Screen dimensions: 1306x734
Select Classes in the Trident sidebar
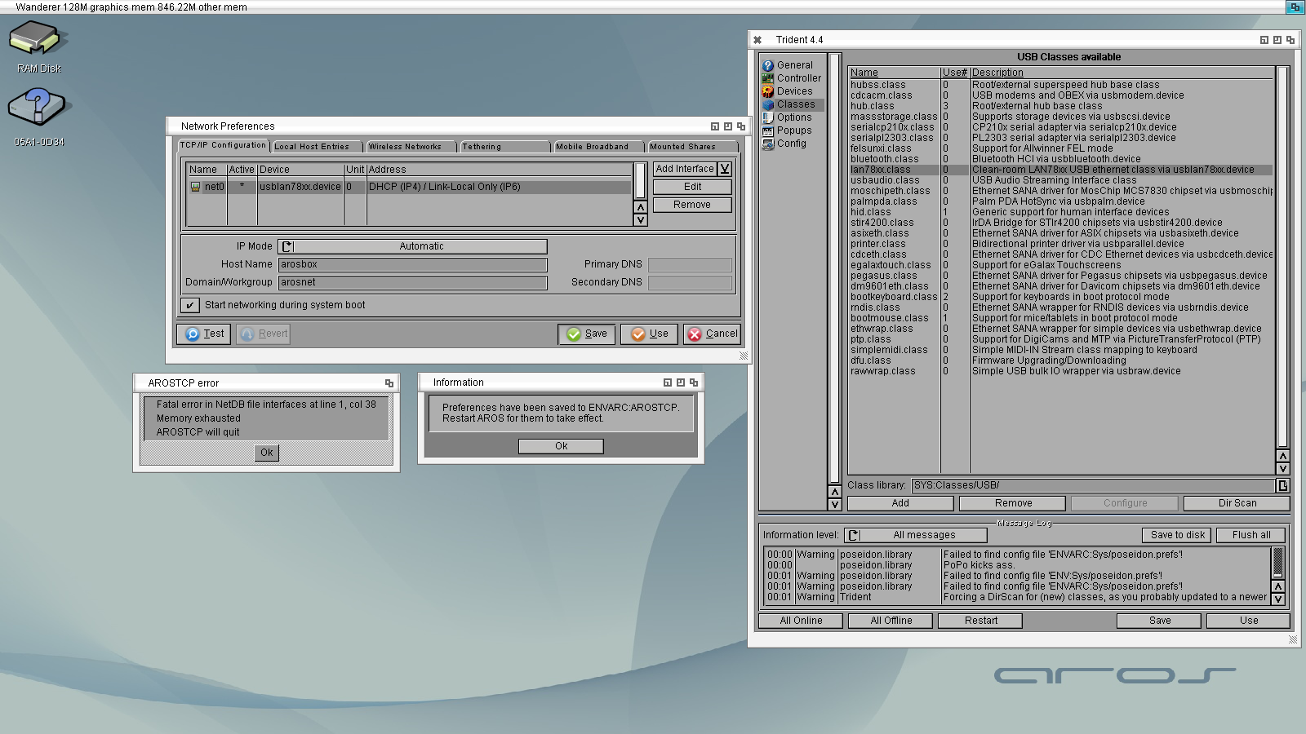pyautogui.click(x=793, y=104)
